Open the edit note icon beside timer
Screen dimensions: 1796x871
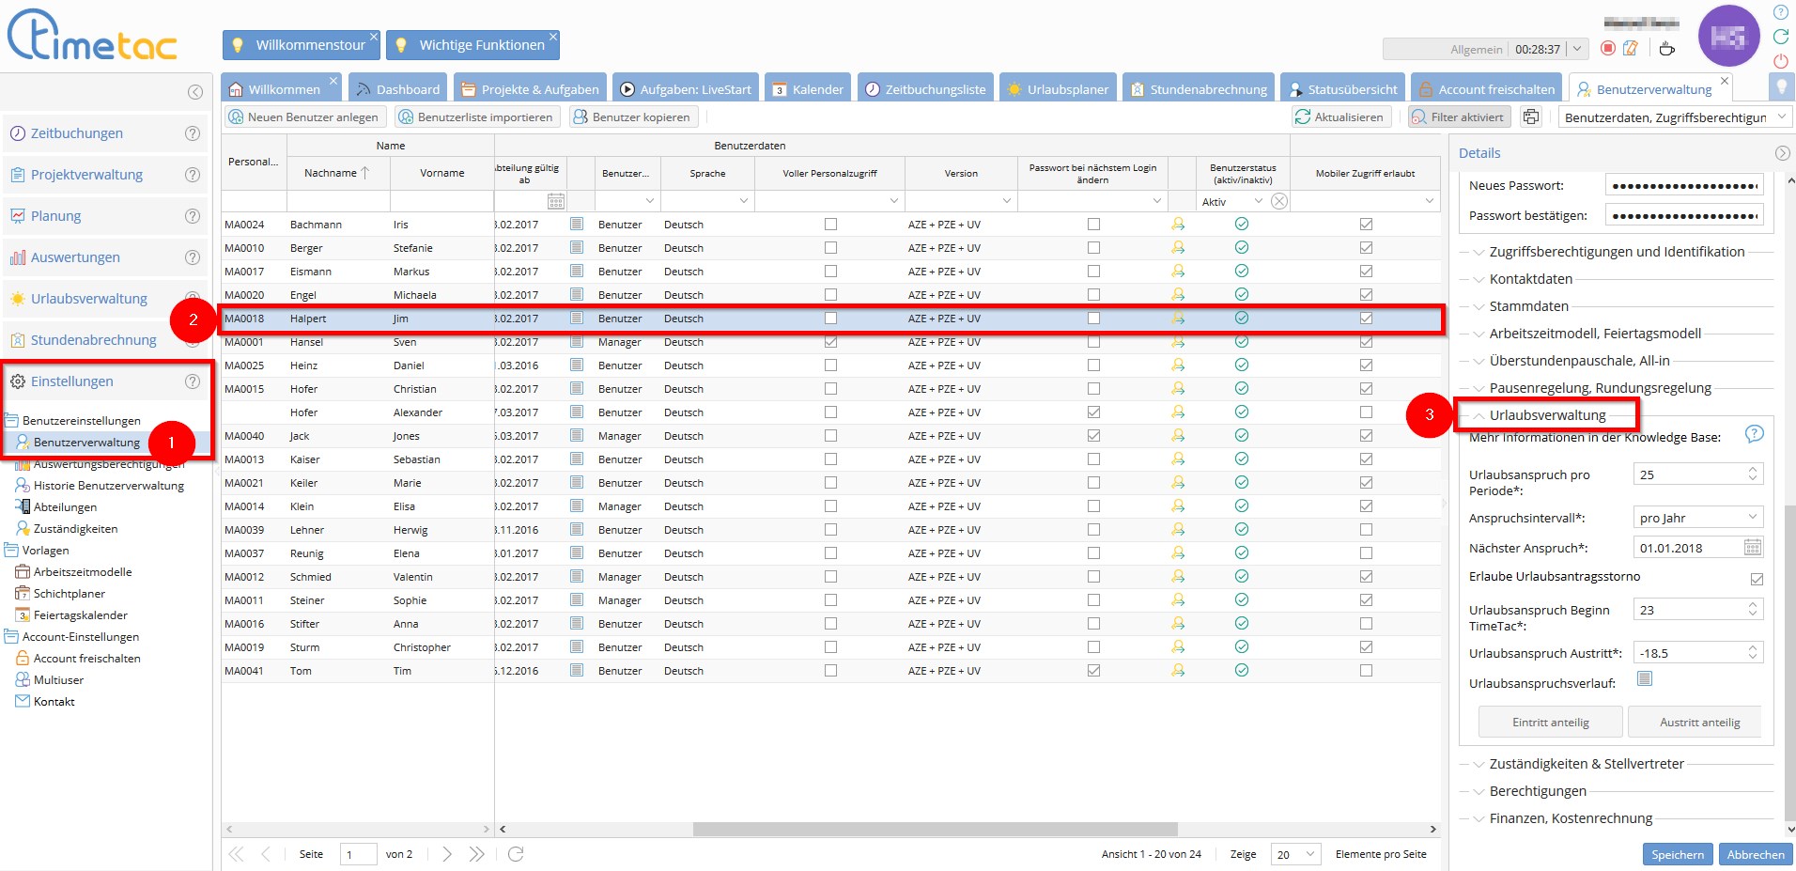coord(1631,49)
